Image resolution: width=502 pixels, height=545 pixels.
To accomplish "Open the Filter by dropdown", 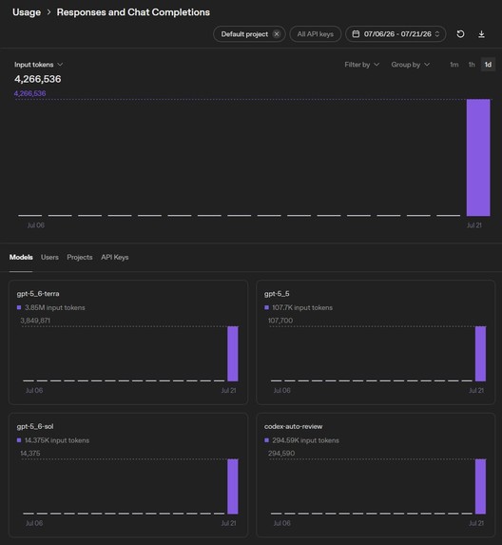I will [x=361, y=65].
